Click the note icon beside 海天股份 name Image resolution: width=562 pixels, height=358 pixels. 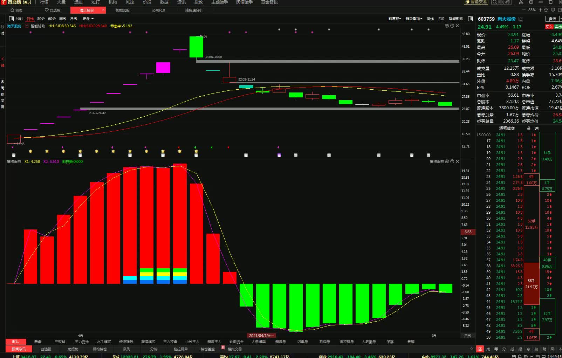(x=521, y=19)
